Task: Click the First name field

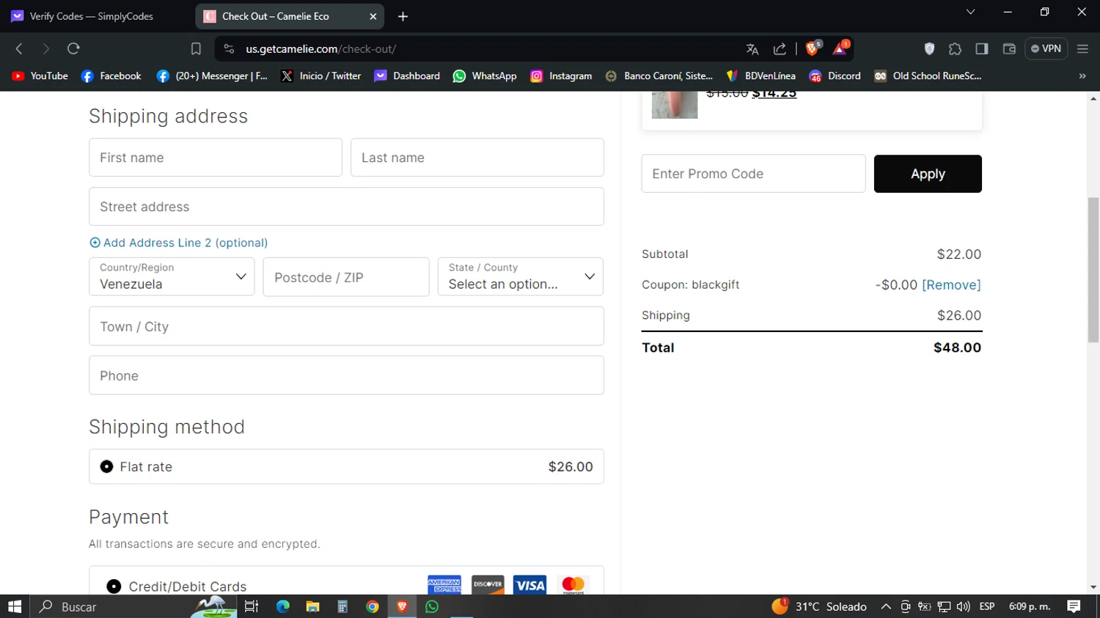Action: point(216,158)
